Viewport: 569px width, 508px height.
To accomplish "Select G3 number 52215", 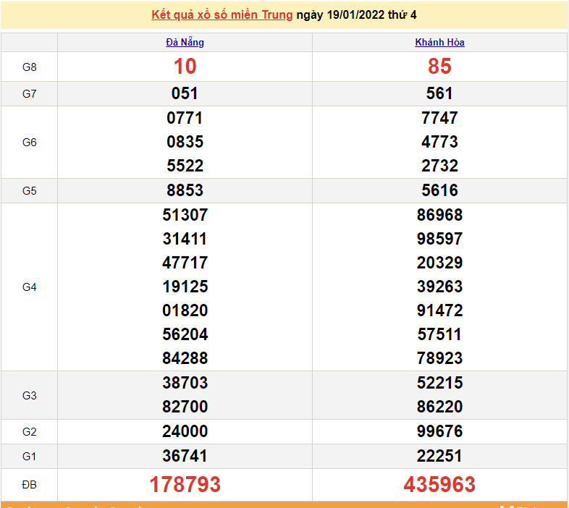I will [x=439, y=384].
